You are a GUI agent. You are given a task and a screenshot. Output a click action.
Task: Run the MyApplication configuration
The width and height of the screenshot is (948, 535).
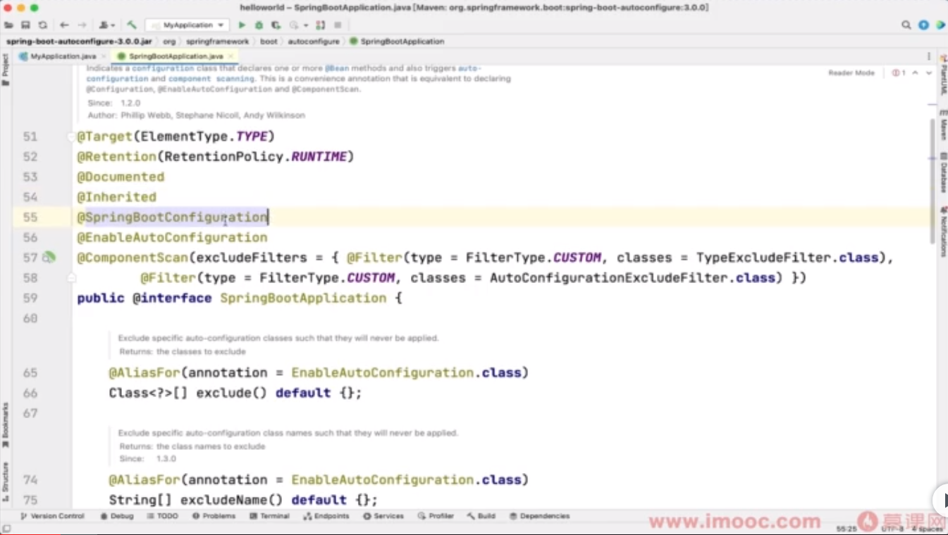(242, 25)
